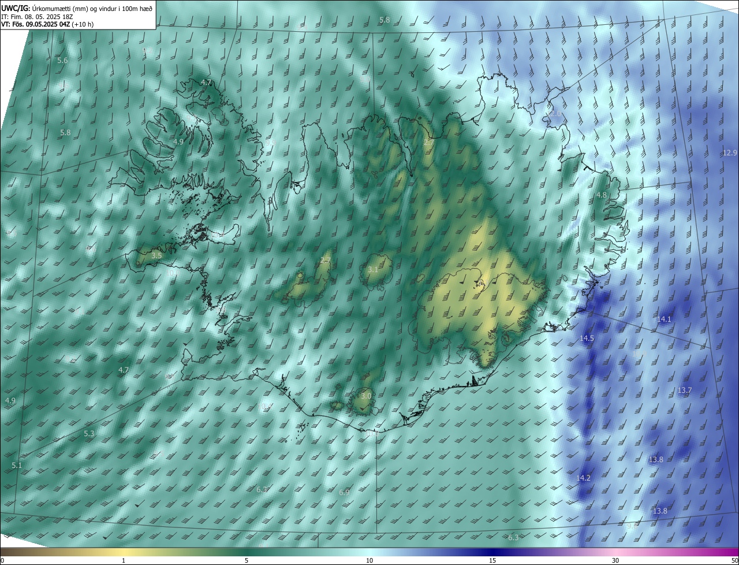Click the 30 tick on the color scale
Viewport: 739px width, 565px height.
615,560
